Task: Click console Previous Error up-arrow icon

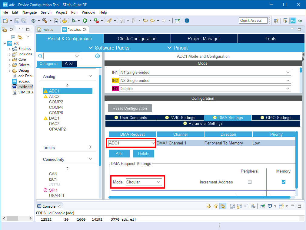Action: (x=216, y=206)
